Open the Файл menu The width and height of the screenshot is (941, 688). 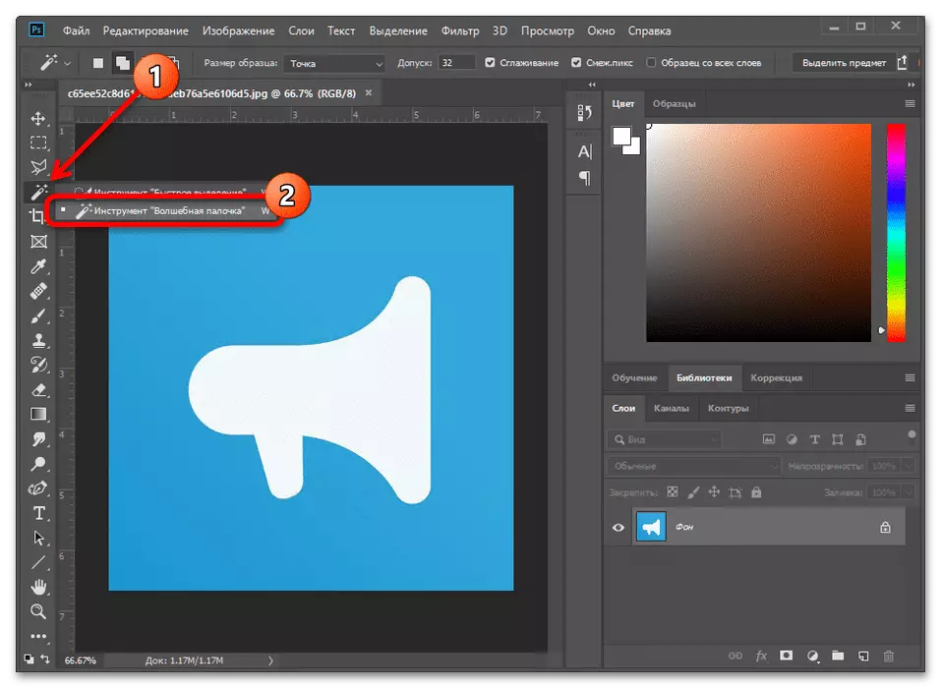[77, 30]
